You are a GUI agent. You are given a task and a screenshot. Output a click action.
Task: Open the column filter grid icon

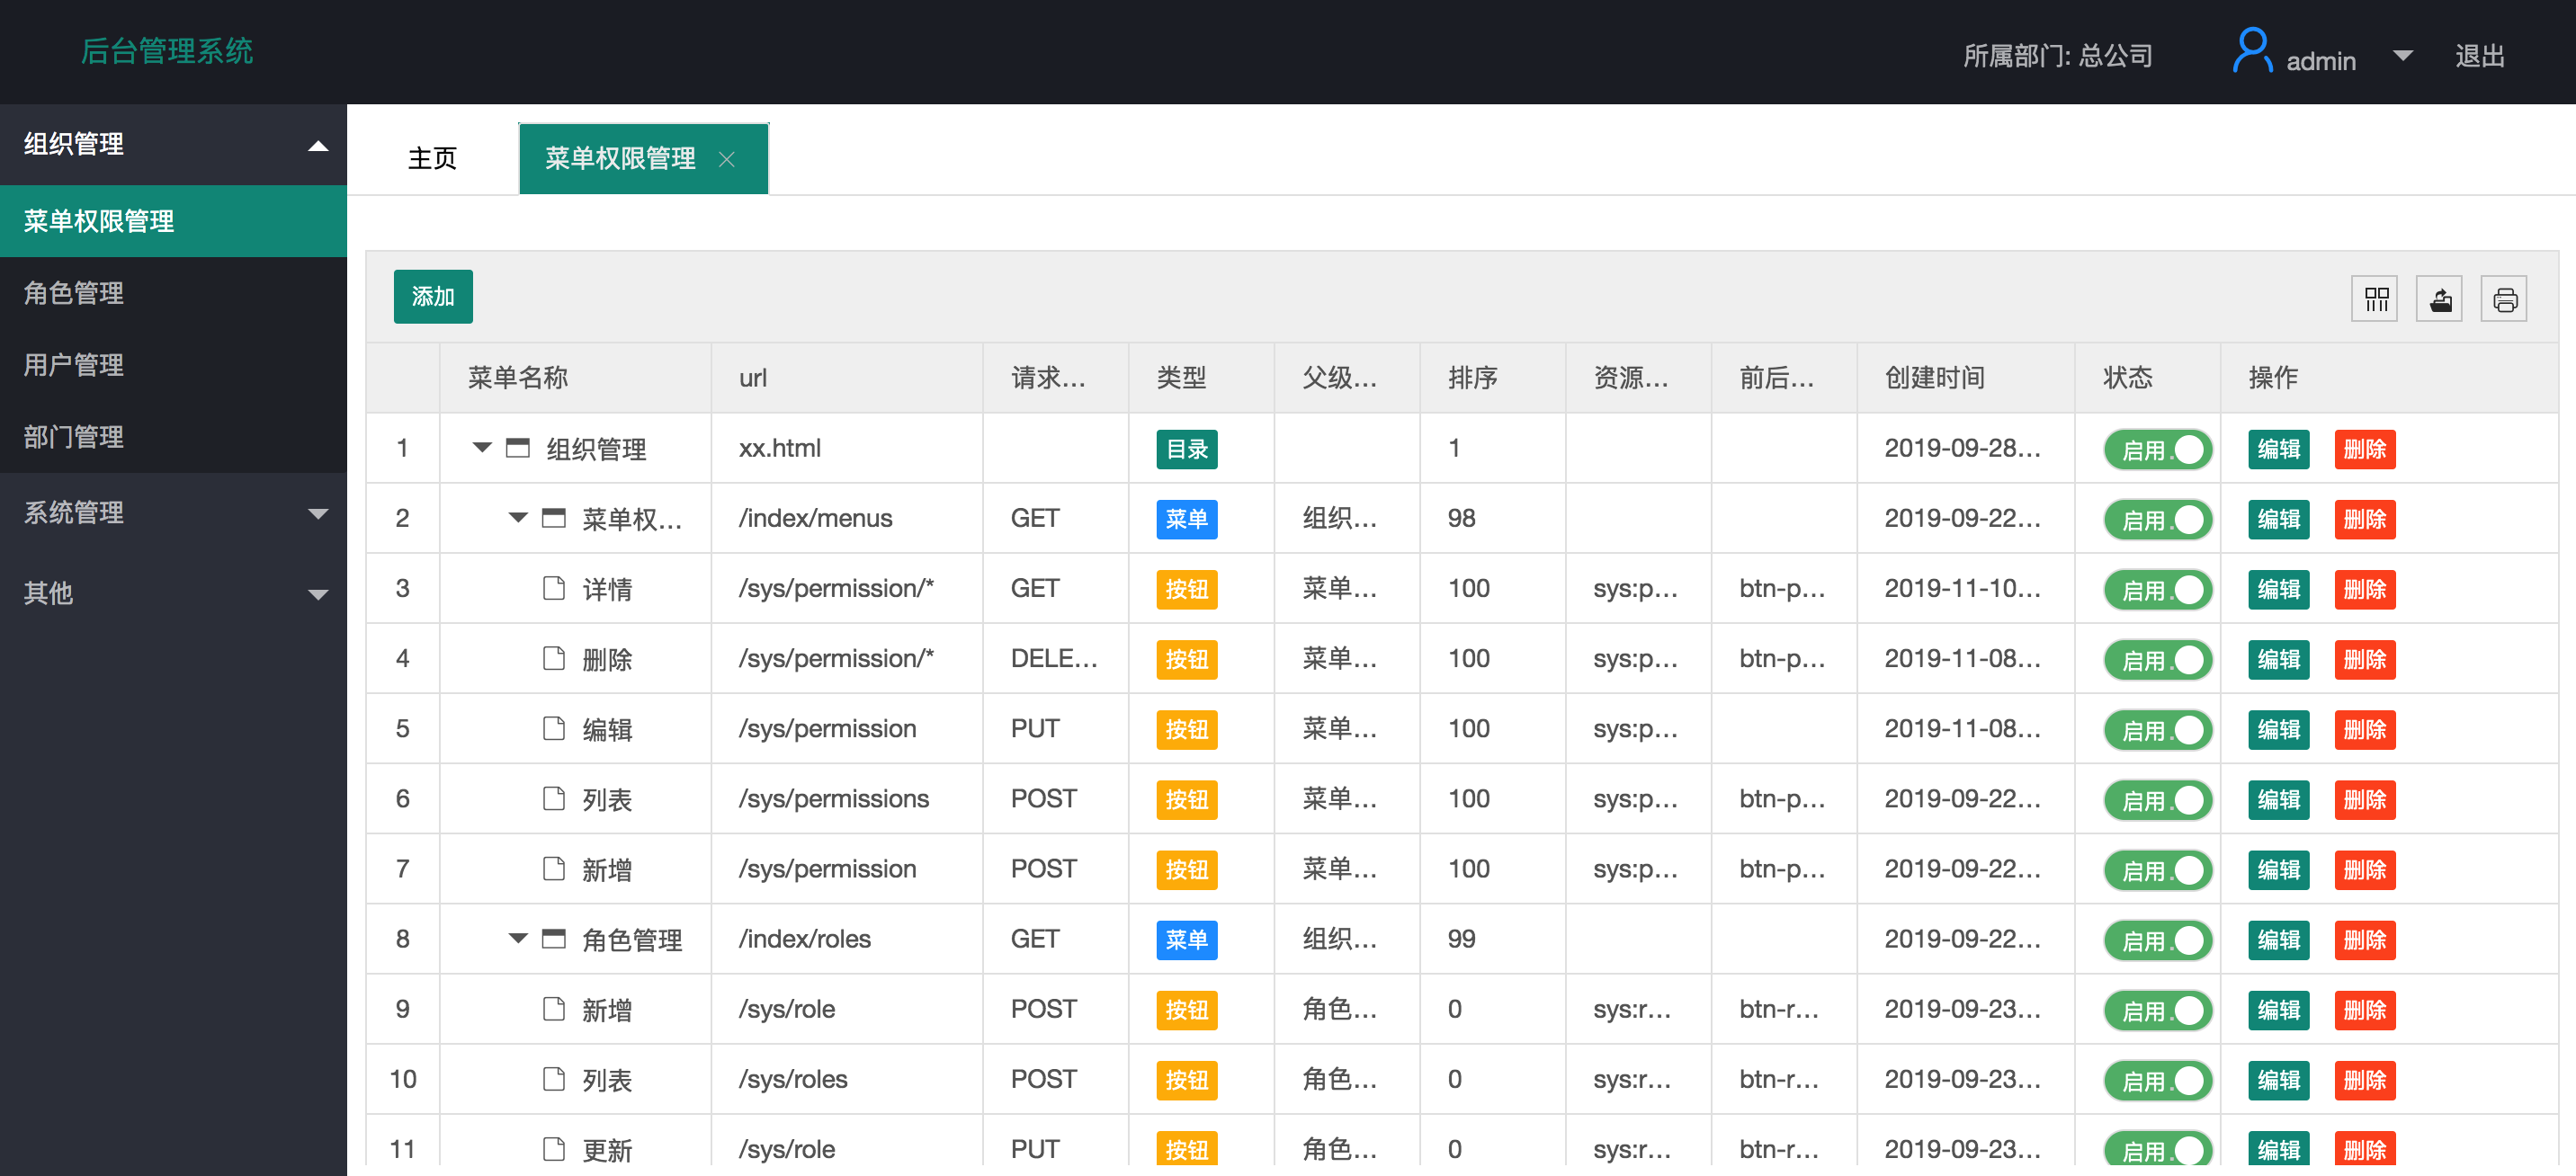(x=2375, y=299)
